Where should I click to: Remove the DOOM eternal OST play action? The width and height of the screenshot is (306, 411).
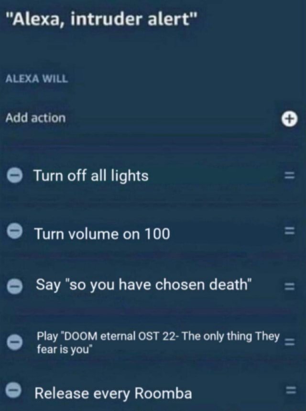point(14,342)
